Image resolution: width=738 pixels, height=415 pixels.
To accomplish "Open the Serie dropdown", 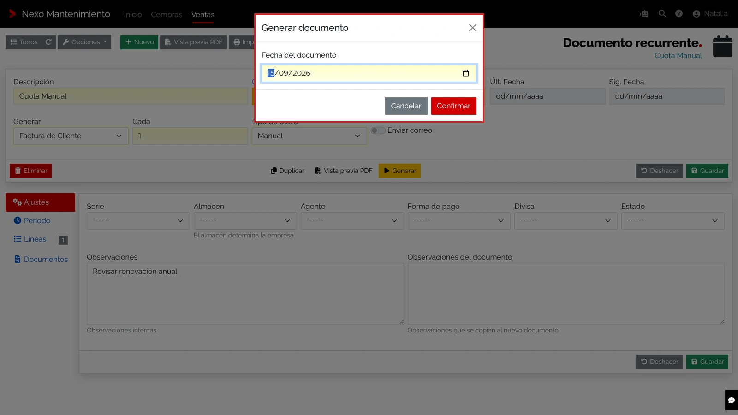I will (x=138, y=221).
